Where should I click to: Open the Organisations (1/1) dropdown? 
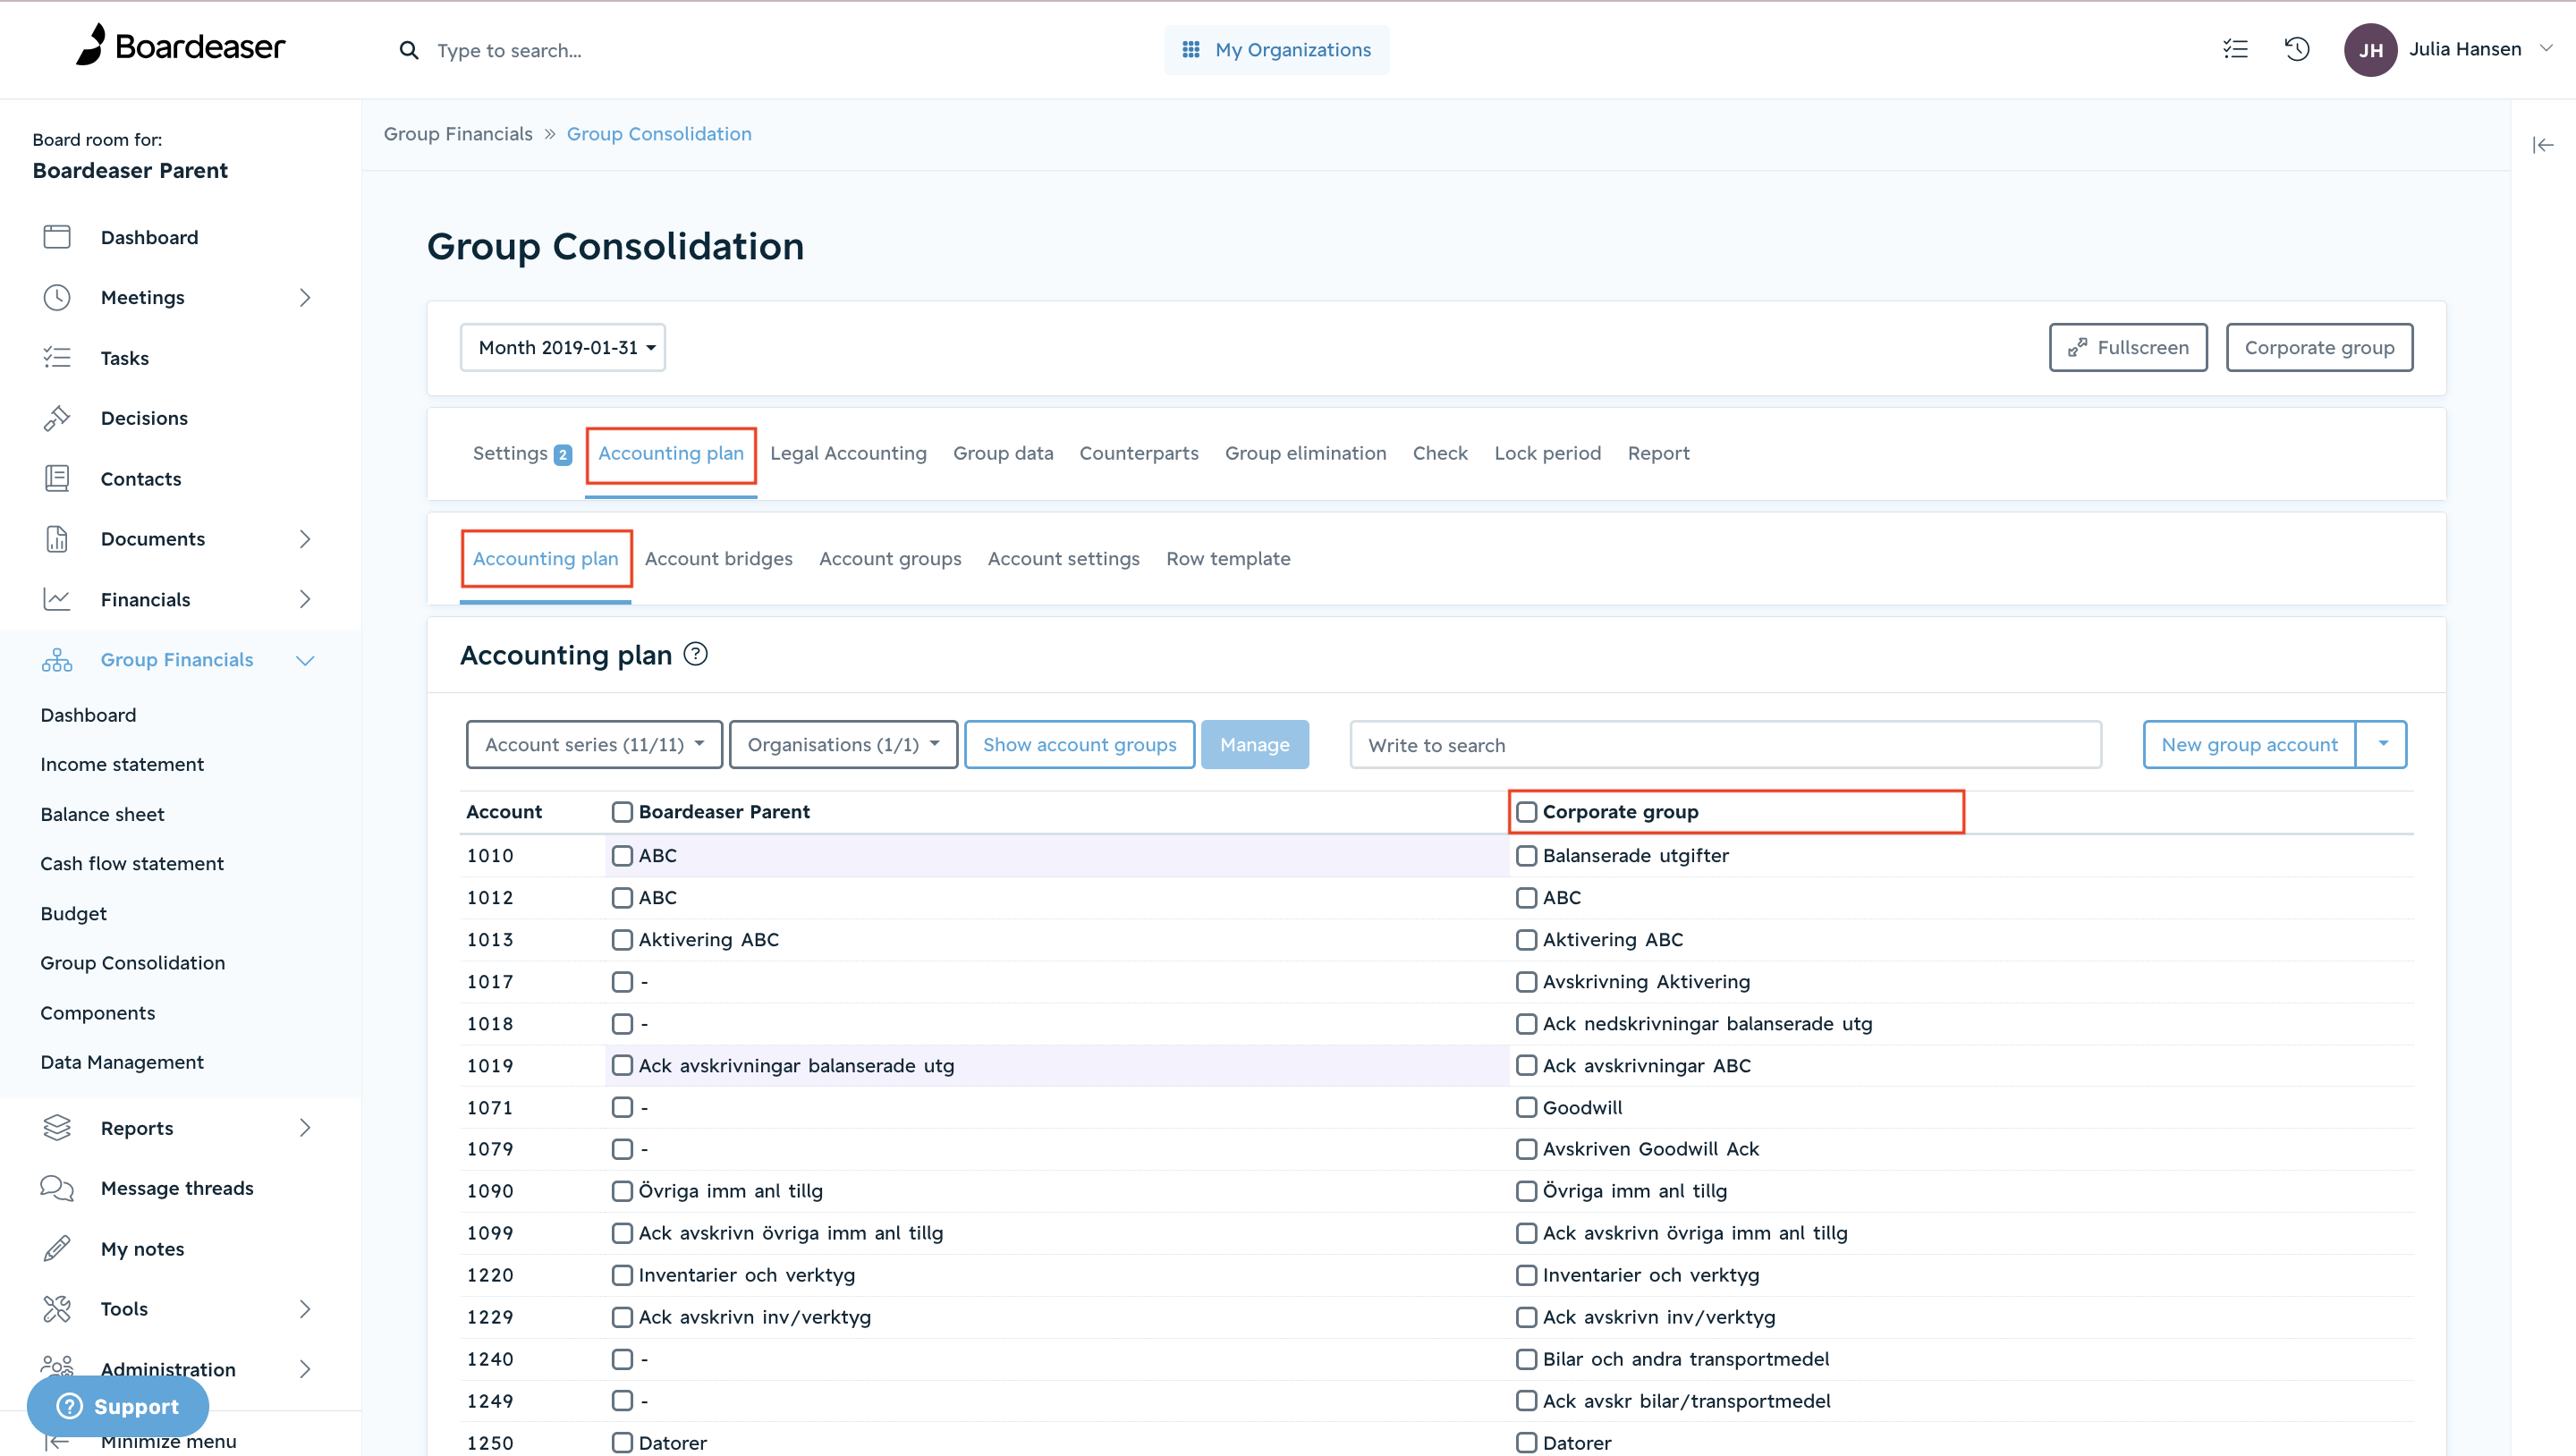coord(843,745)
